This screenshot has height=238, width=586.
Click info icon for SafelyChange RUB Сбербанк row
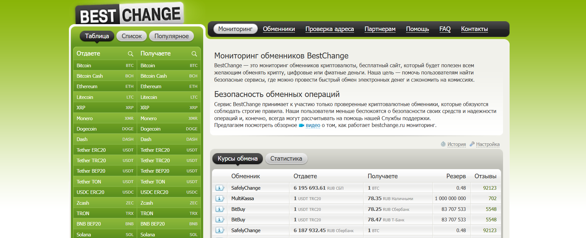[x=220, y=230]
